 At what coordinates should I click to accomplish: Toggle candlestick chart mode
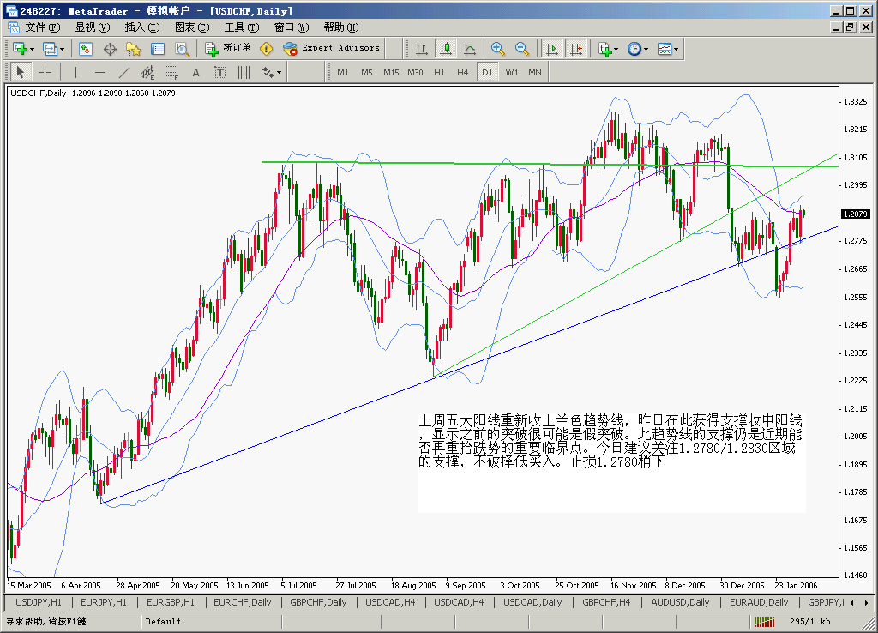pyautogui.click(x=445, y=49)
